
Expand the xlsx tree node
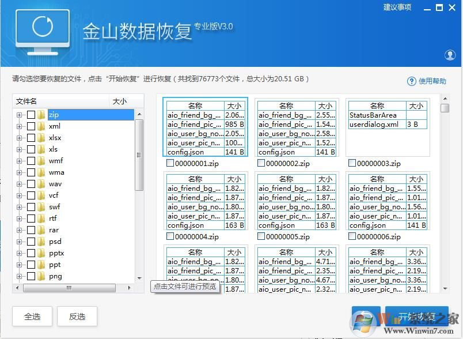pyautogui.click(x=20, y=138)
